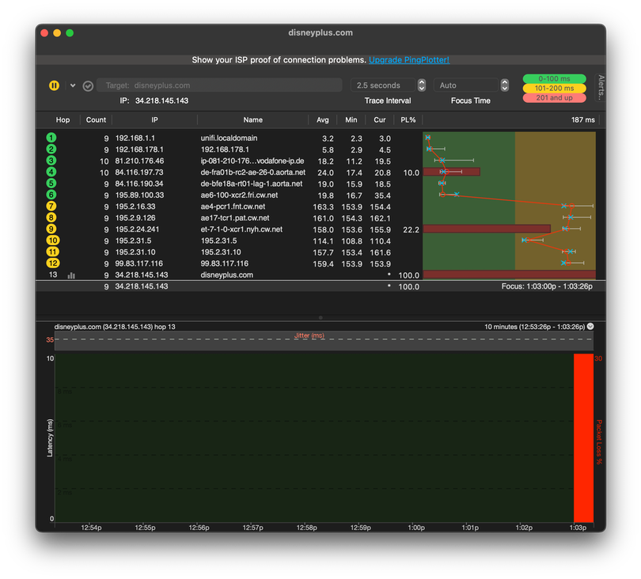The image size is (641, 579).
Task: Click the disneyplus.com name in hop 13
Action: (227, 275)
